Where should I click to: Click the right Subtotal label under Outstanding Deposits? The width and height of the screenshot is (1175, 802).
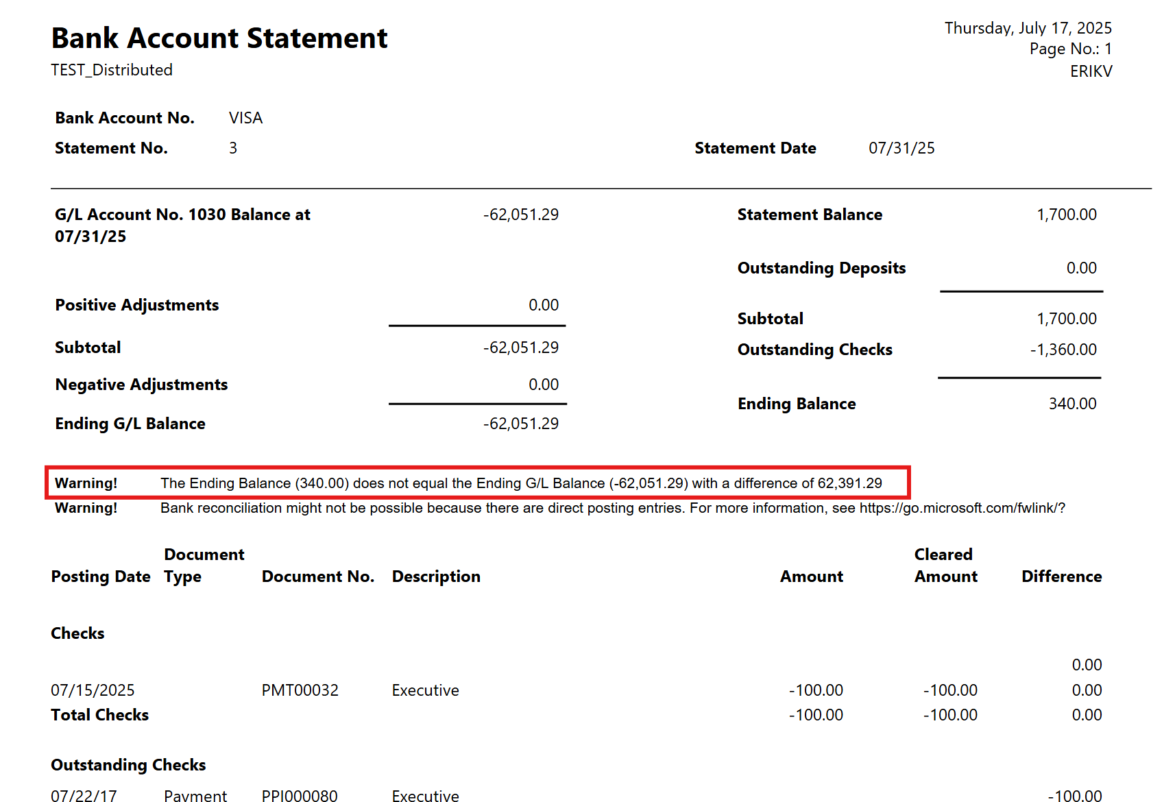[771, 319]
